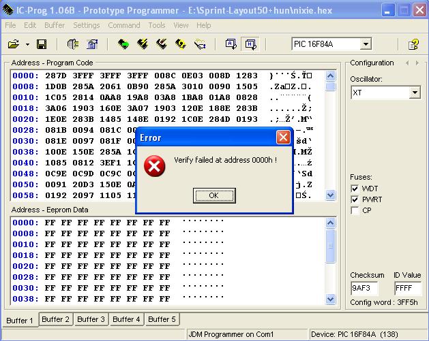
Task: Open the View menu
Action: click(181, 25)
